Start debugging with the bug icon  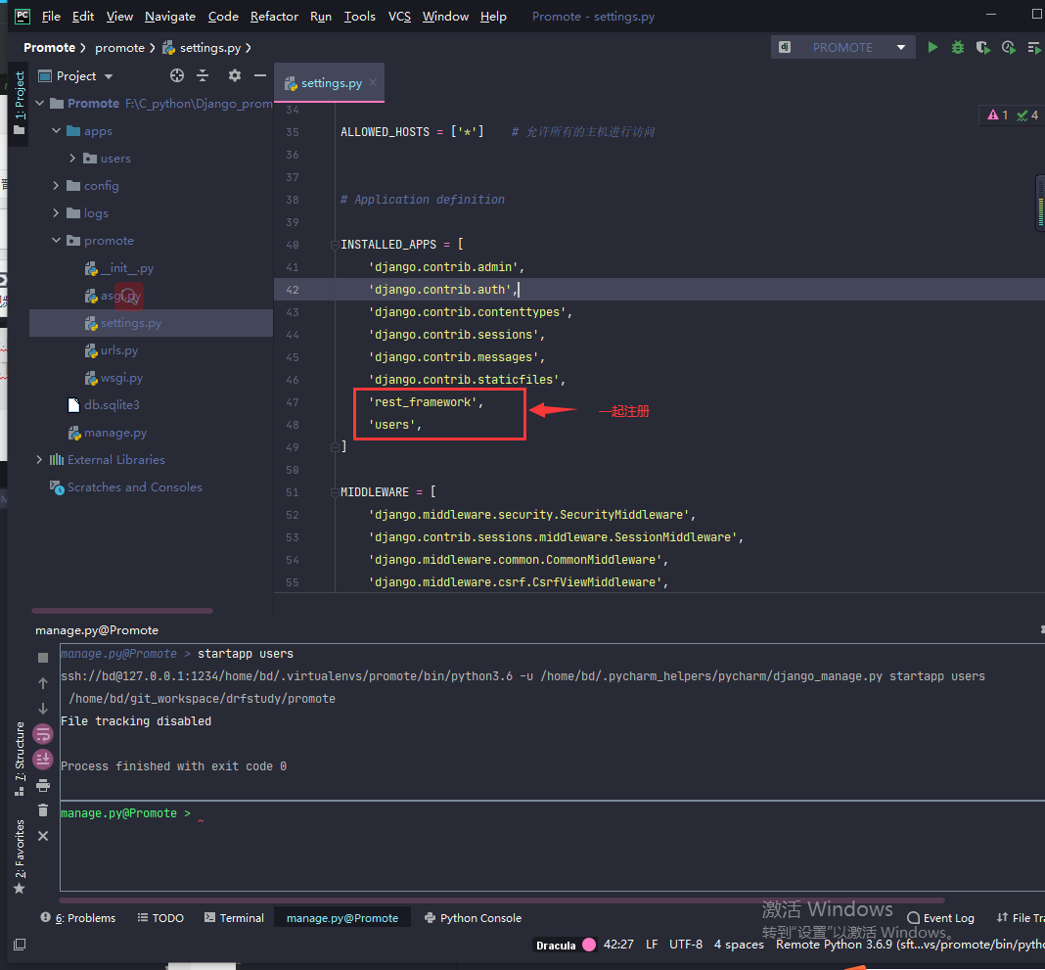(958, 47)
